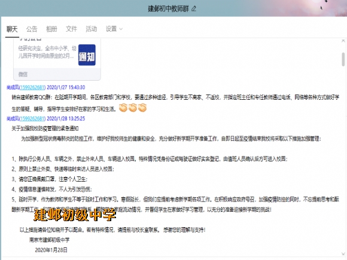Open the 活动 tab
Screen dimensions: 347x260
pos(91,29)
